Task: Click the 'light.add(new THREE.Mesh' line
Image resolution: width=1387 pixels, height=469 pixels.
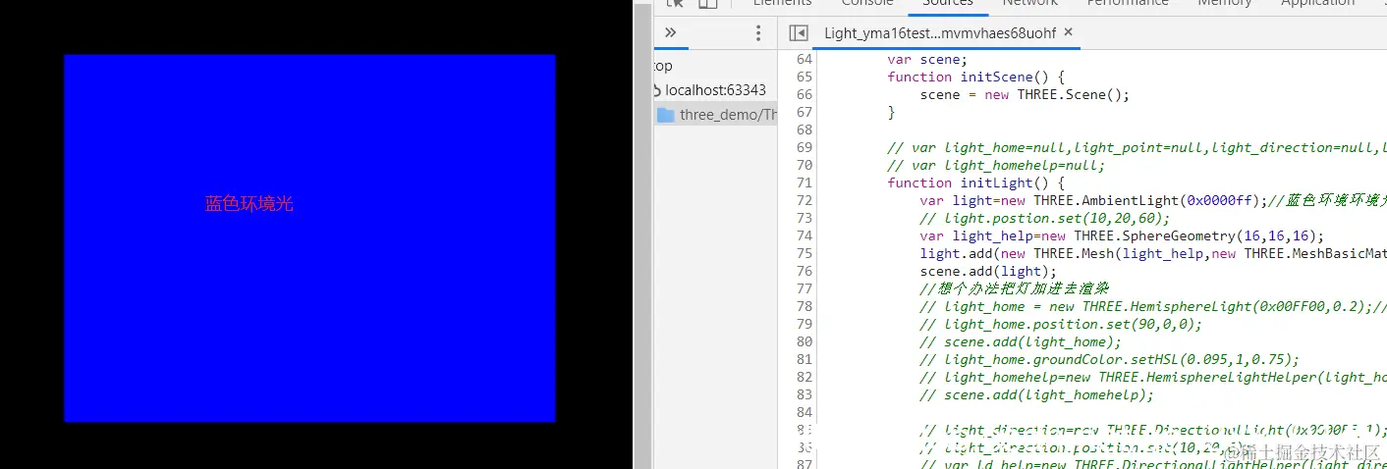Action: point(1153,253)
